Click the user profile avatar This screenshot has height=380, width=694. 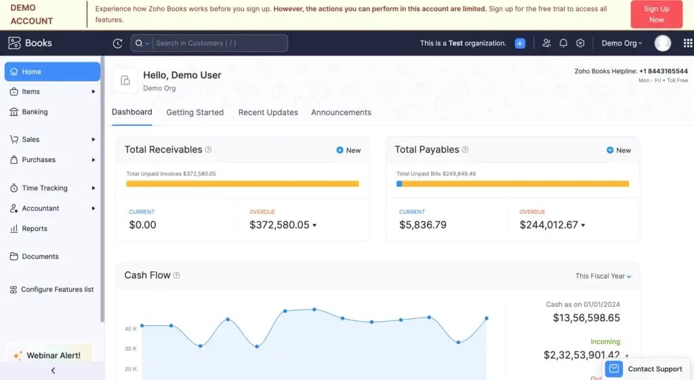point(662,43)
